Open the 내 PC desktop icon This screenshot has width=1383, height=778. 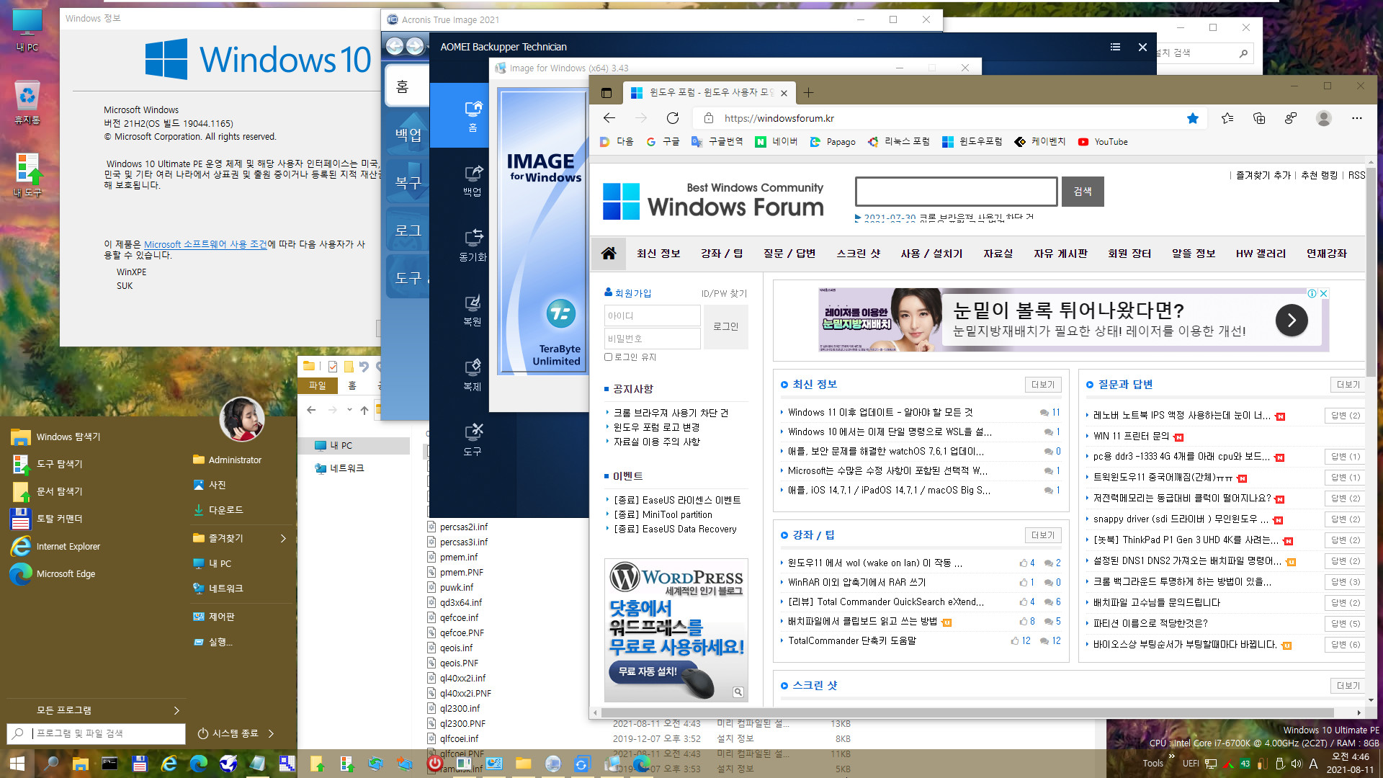[27, 30]
